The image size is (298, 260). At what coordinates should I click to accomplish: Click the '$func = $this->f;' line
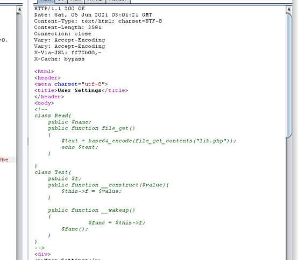click(117, 222)
